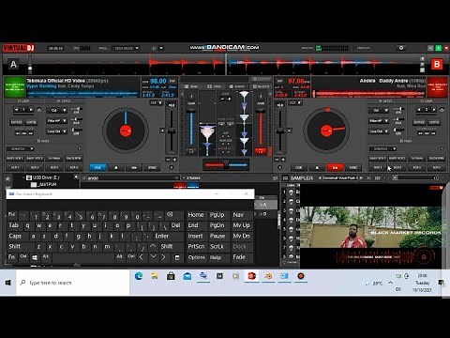Screen dimensions: 450x338
Task: Open deck A Scratch pads mode dropdown
Action: [x=20, y=148]
